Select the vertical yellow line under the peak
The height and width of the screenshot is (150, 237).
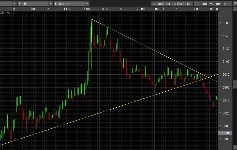[92, 76]
